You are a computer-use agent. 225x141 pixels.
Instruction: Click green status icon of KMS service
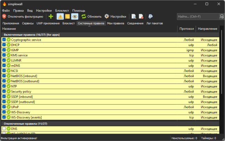(x=8, y=55)
